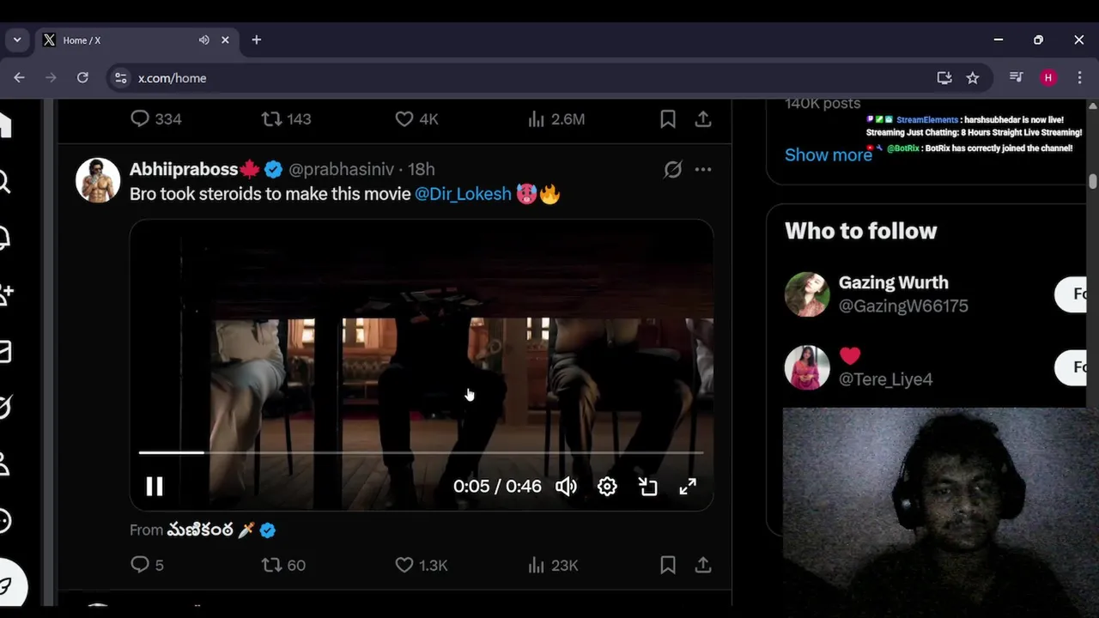The width and height of the screenshot is (1099, 618).
Task: Open Messages envelope in sidebar
Action: (x=3, y=351)
